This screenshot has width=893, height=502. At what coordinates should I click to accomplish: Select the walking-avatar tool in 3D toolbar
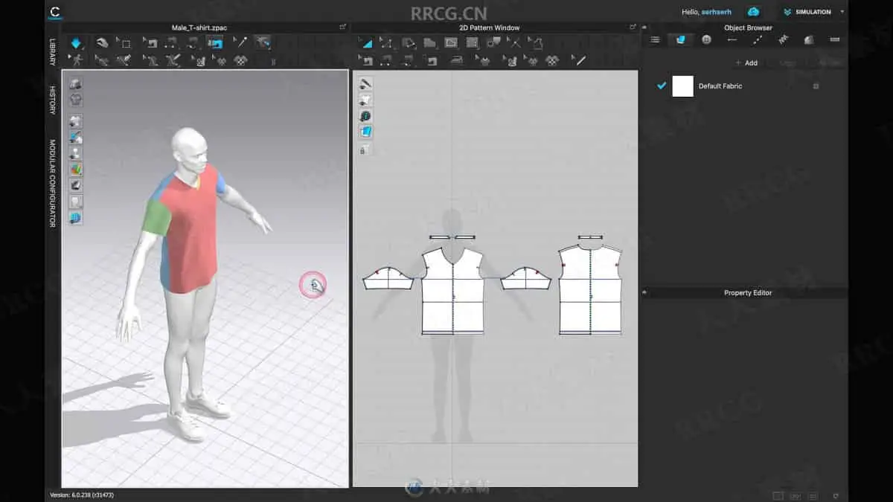(77, 61)
